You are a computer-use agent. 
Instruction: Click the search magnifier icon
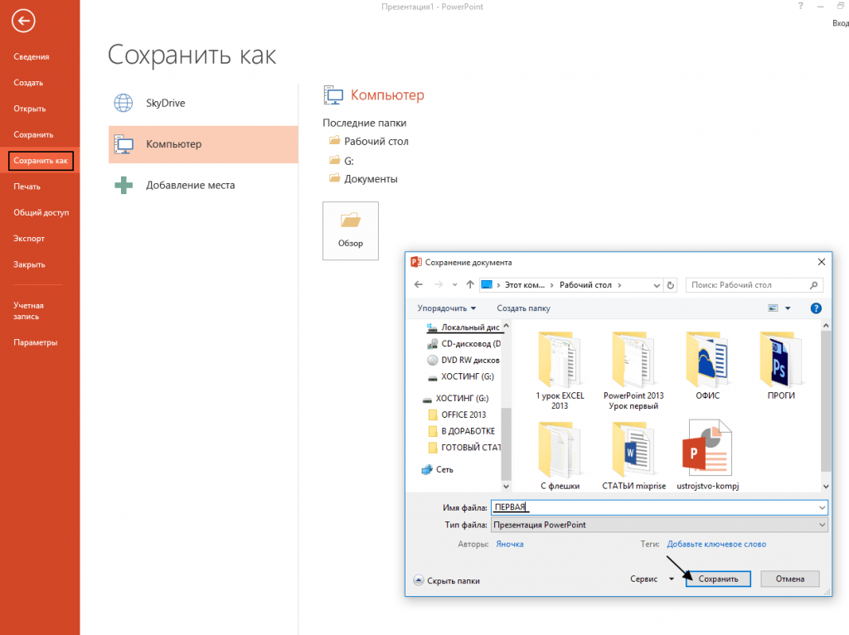click(x=813, y=284)
